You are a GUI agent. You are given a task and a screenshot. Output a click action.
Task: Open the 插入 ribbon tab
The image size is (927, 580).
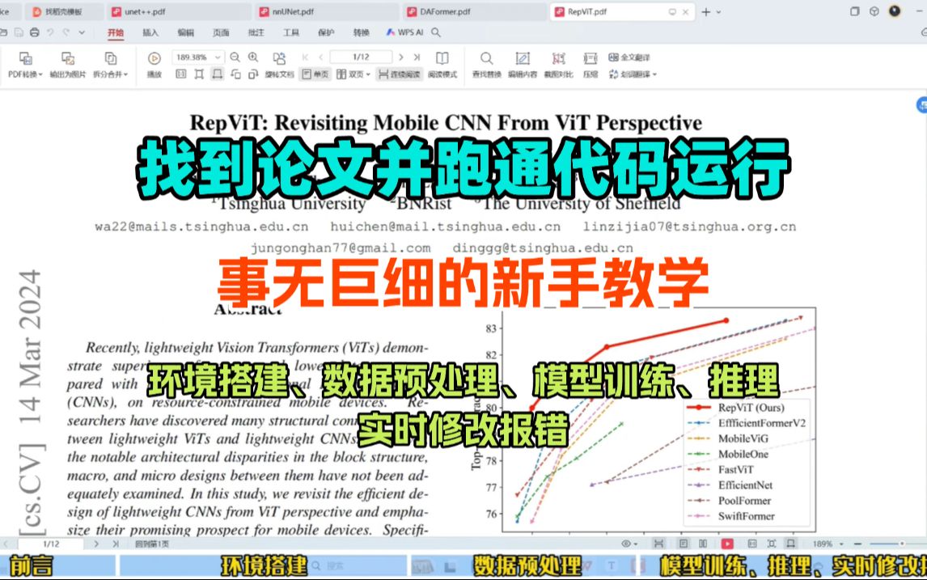click(150, 32)
